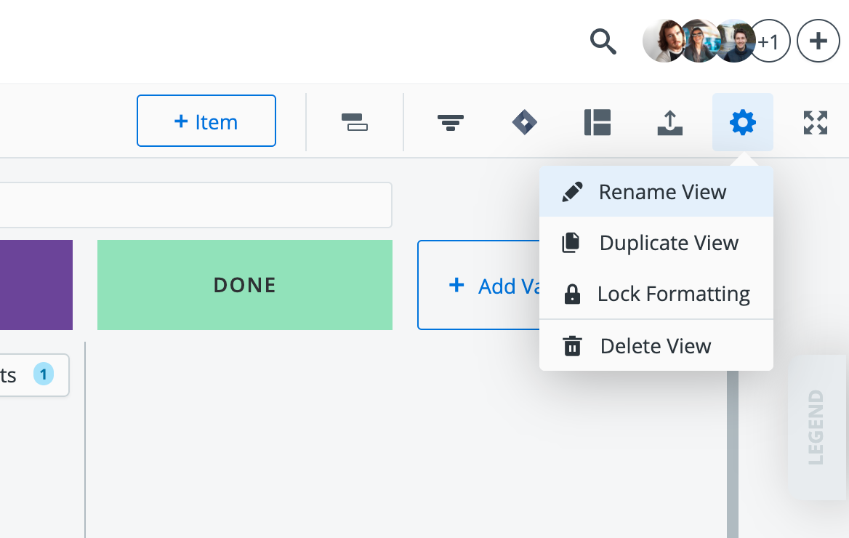Click the first user avatar
The width and height of the screenshot is (849, 538).
(x=663, y=41)
